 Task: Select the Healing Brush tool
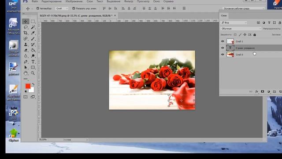point(26,38)
